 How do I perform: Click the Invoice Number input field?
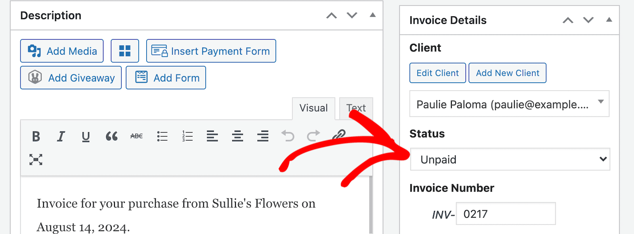(x=506, y=214)
